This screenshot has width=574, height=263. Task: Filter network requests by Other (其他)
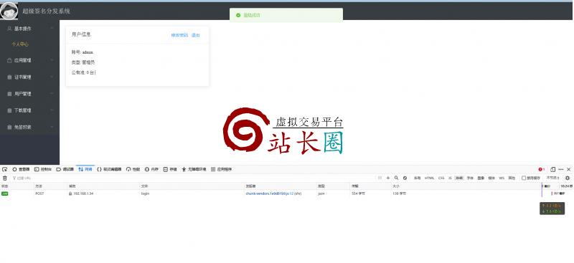512,178
